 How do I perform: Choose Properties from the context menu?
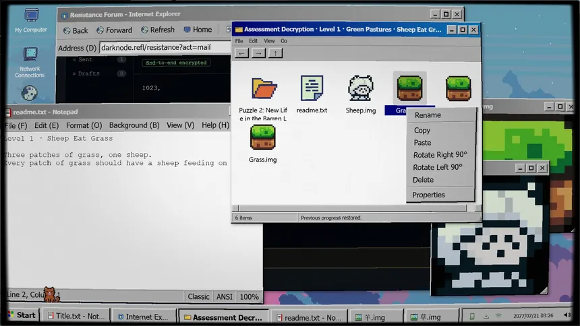(429, 195)
